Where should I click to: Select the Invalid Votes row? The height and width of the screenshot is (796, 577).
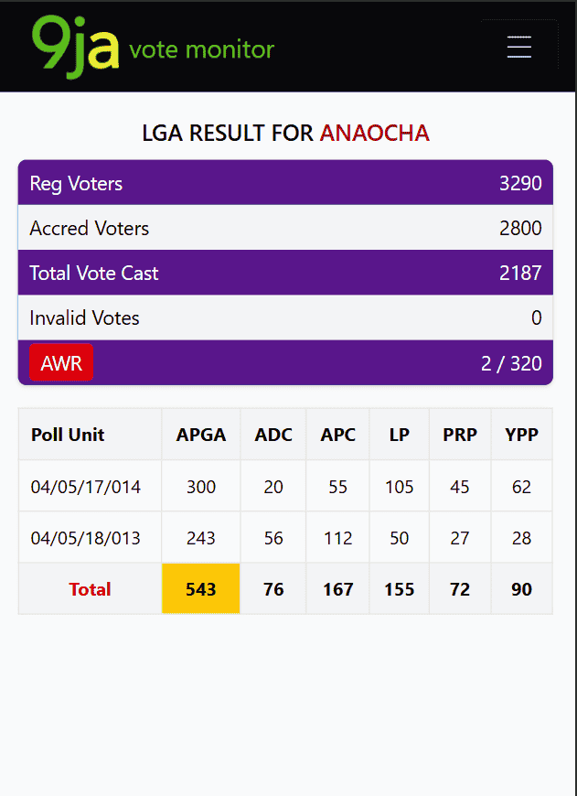285,317
